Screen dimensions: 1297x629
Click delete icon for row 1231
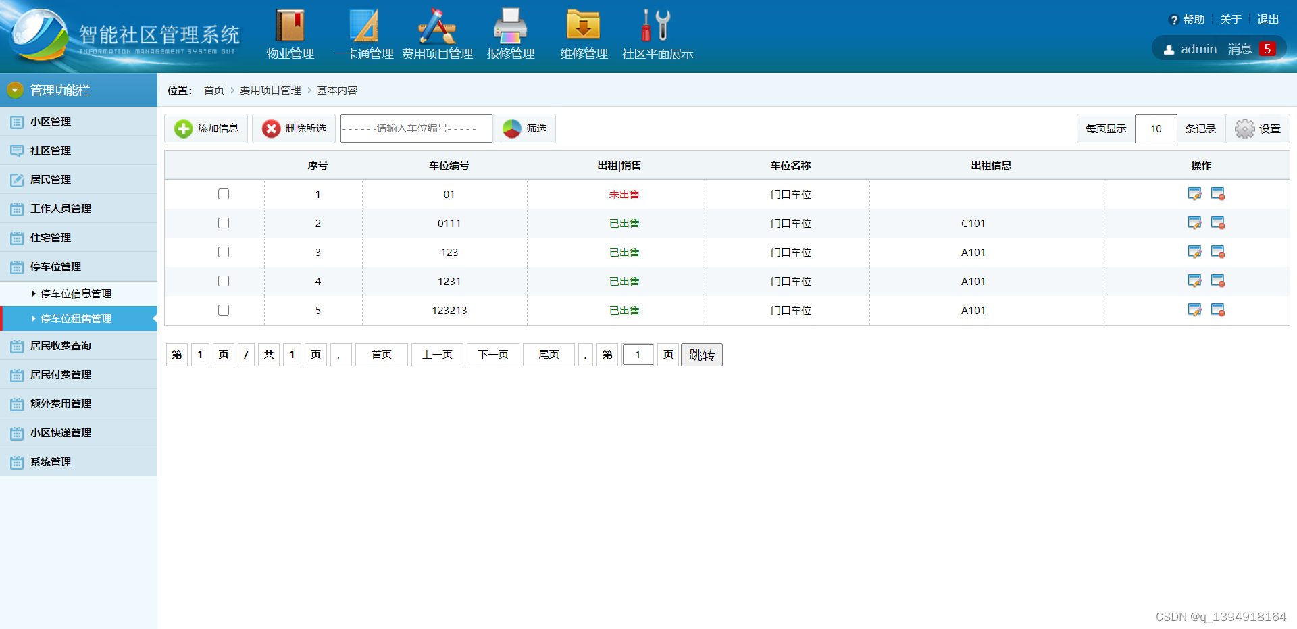pyautogui.click(x=1217, y=281)
